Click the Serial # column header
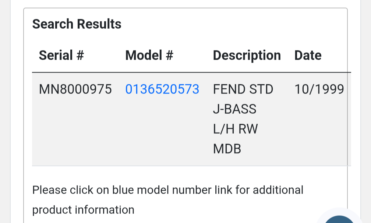This screenshot has width=371, height=223. point(61,55)
